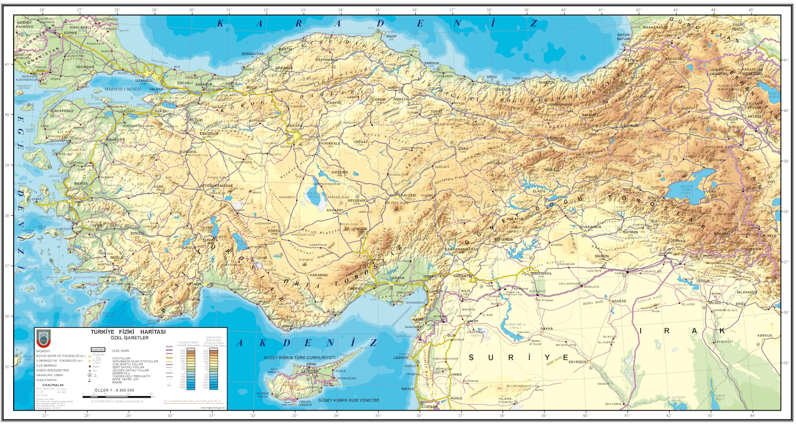Click the MARDİN city label

pos(602,256)
